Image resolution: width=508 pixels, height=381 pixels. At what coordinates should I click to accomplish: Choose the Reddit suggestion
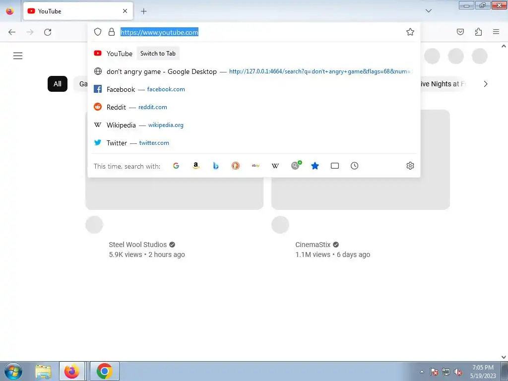[254, 107]
